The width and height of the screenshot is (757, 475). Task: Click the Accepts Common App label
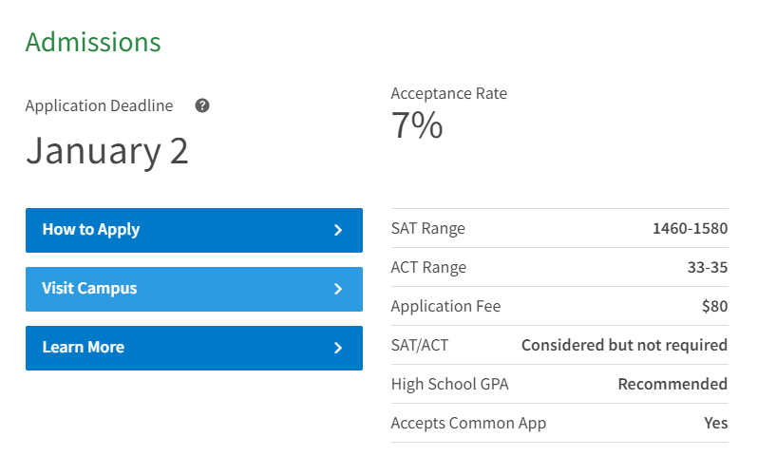coord(468,424)
